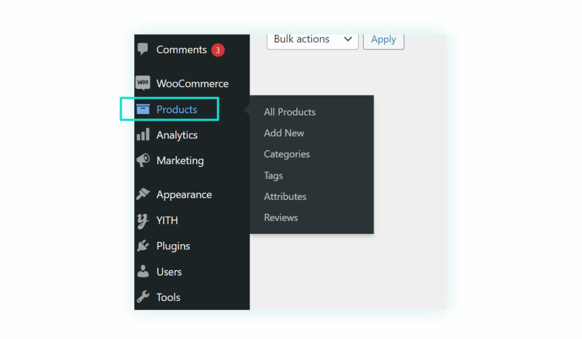This screenshot has height=339, width=582.
Task: Open All Products from the submenu
Action: 289,112
